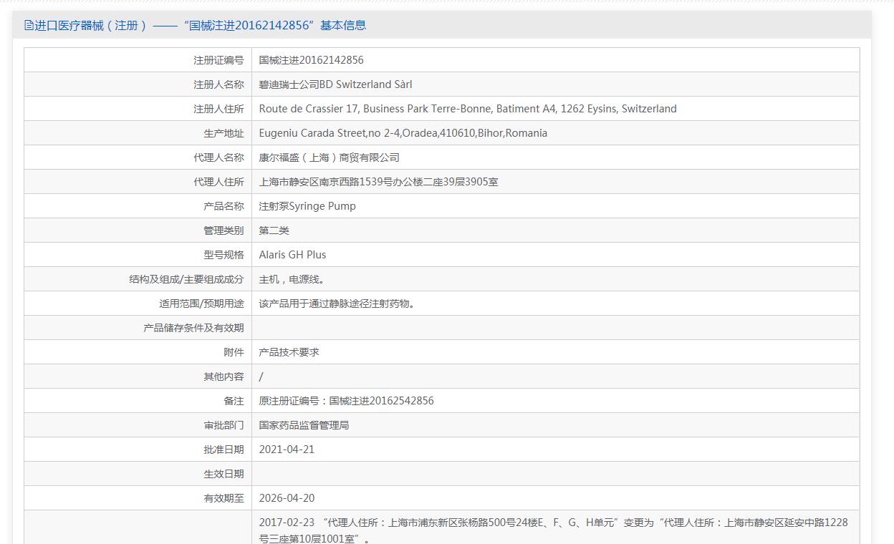894x544 pixels.
Task: Click production address Eugeniu Carada Street
Action: 403,133
